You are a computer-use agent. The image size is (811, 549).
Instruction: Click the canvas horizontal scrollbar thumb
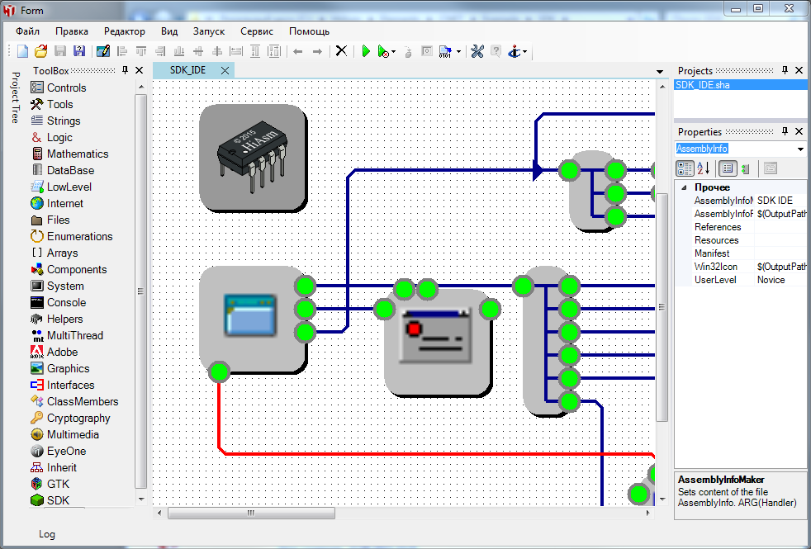pyautogui.click(x=251, y=513)
